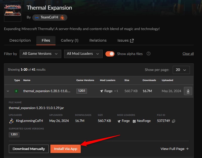Image resolution: width=202 pixels, height=158 pixels.
Task: Click the Forge anvil icon in the file row
Action: tap(102, 91)
